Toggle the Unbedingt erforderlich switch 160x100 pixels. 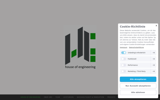[123, 53]
